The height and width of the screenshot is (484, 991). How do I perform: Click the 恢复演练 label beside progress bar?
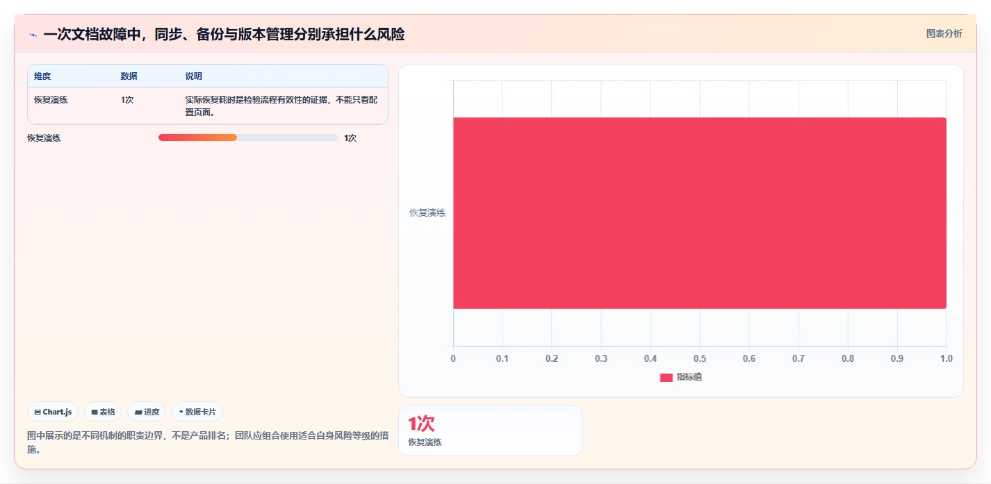pyautogui.click(x=44, y=138)
